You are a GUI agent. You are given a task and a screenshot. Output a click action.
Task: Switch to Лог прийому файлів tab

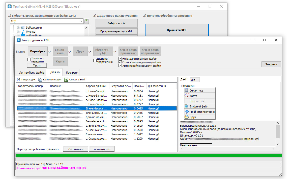[x=32, y=73]
